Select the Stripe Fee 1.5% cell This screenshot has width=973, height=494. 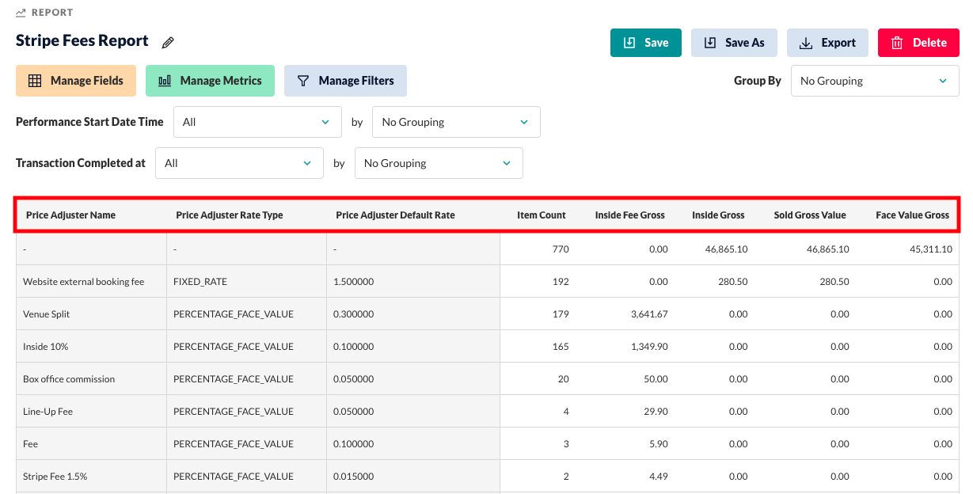coord(91,477)
